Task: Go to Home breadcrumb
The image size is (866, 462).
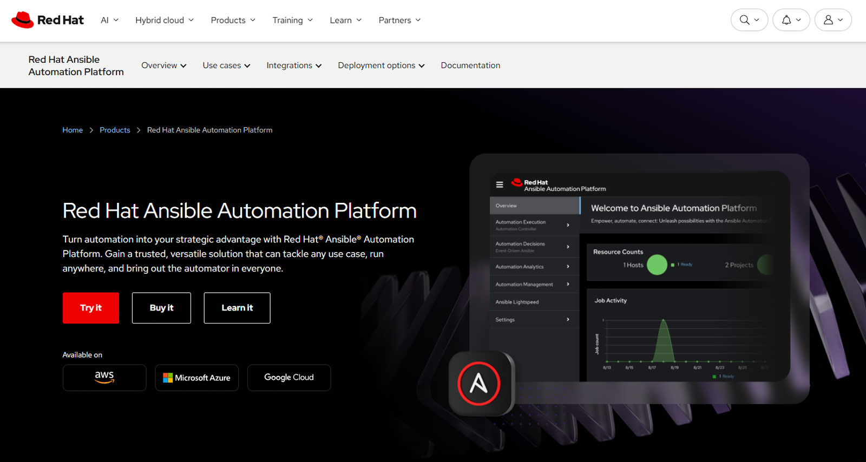Action: coord(73,130)
